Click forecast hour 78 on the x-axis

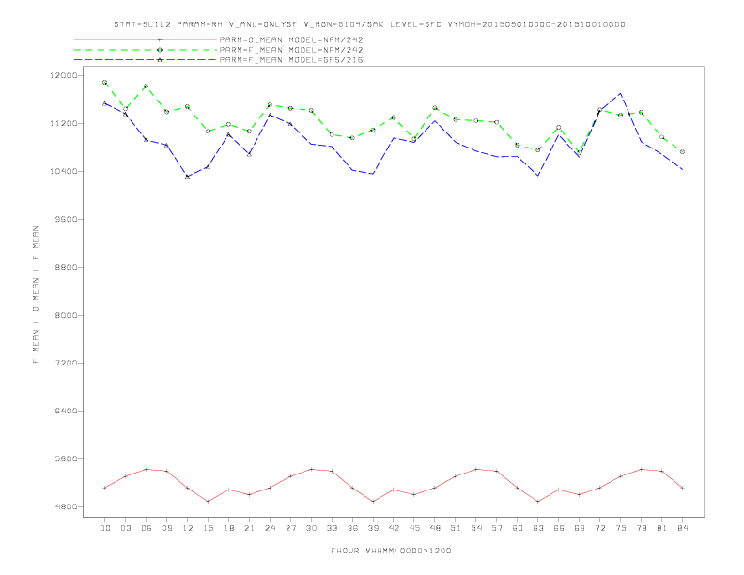pos(641,528)
